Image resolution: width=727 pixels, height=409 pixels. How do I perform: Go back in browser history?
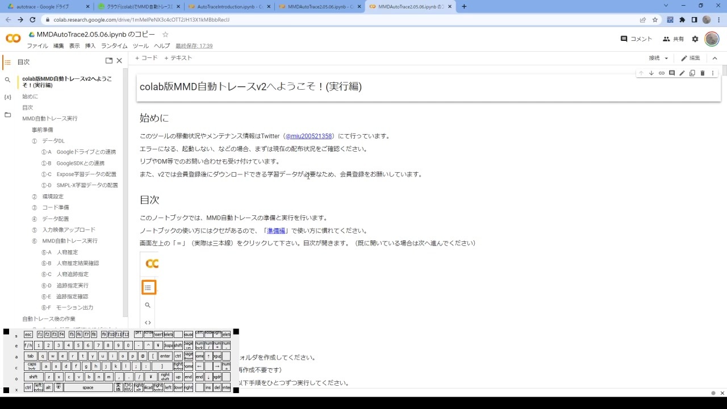pyautogui.click(x=8, y=19)
